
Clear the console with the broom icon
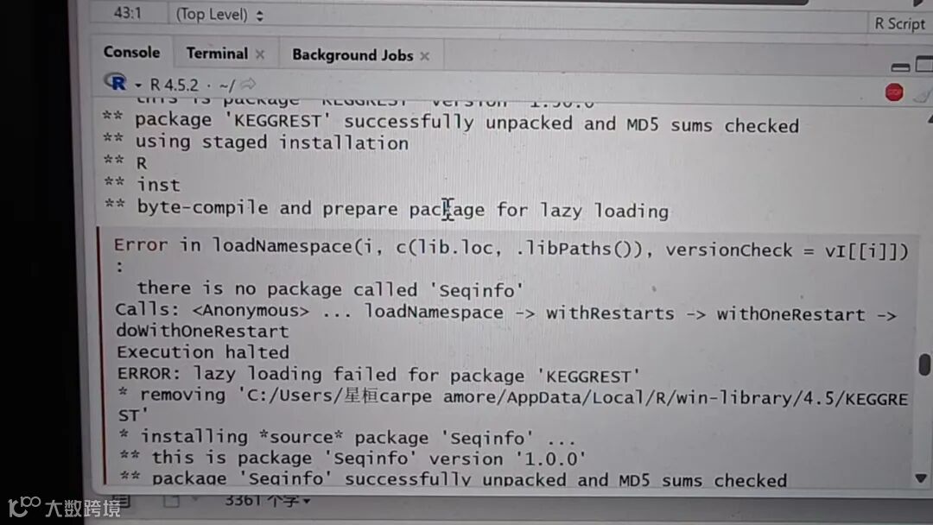pos(923,94)
